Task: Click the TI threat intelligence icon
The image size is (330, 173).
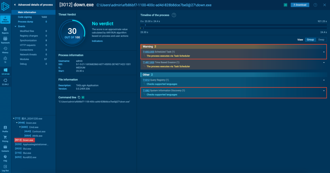Action: (x=5, y=59)
